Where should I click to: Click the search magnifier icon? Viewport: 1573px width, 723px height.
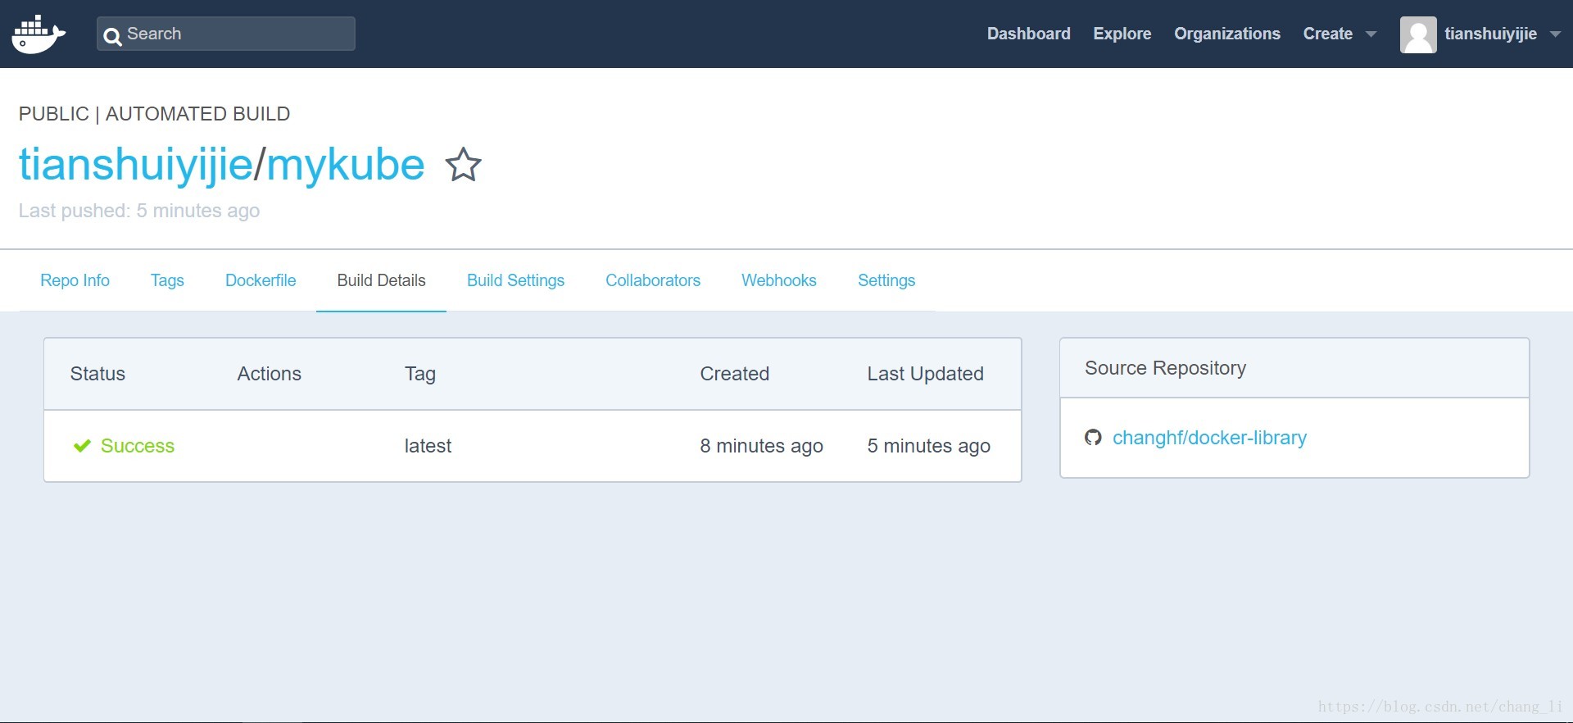point(113,35)
